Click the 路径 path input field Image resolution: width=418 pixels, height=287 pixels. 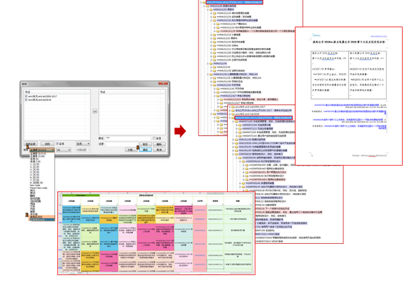coord(128,138)
